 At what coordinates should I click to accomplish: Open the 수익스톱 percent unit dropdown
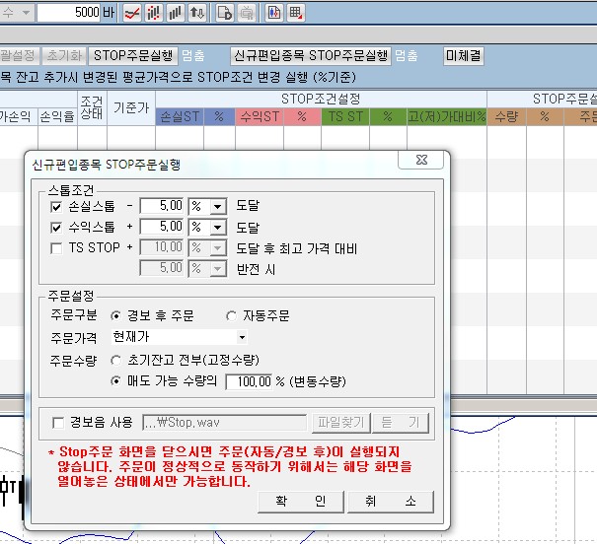(x=217, y=228)
